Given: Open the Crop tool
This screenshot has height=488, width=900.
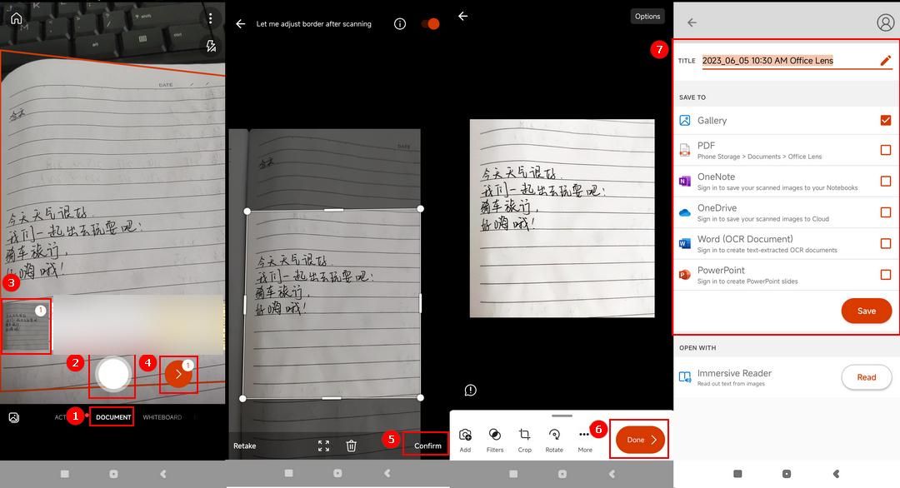Looking at the screenshot, I should [x=525, y=434].
